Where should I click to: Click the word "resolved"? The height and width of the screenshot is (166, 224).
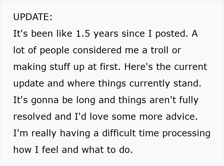(x=33, y=117)
